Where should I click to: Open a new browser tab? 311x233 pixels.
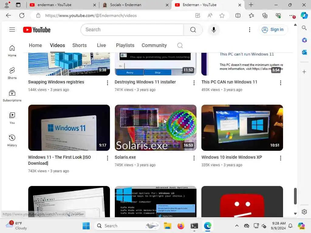[x=251, y=5]
